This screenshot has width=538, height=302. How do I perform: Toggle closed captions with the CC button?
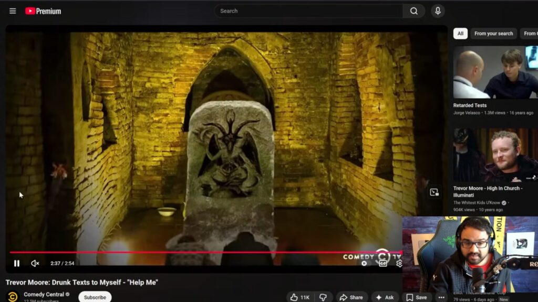tap(383, 263)
